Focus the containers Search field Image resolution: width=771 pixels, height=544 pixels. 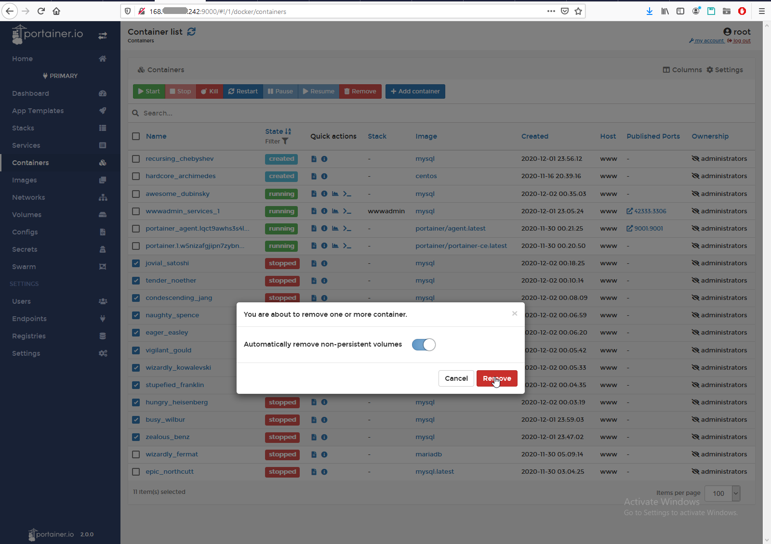[x=441, y=113]
